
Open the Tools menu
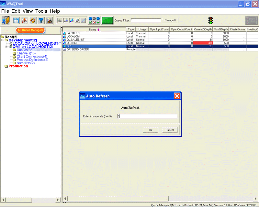41,11
